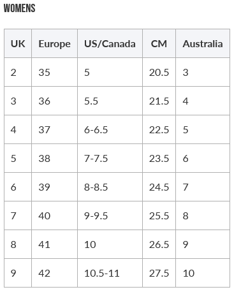
Task: Select the Europe size 39 cell
Action: (x=54, y=187)
